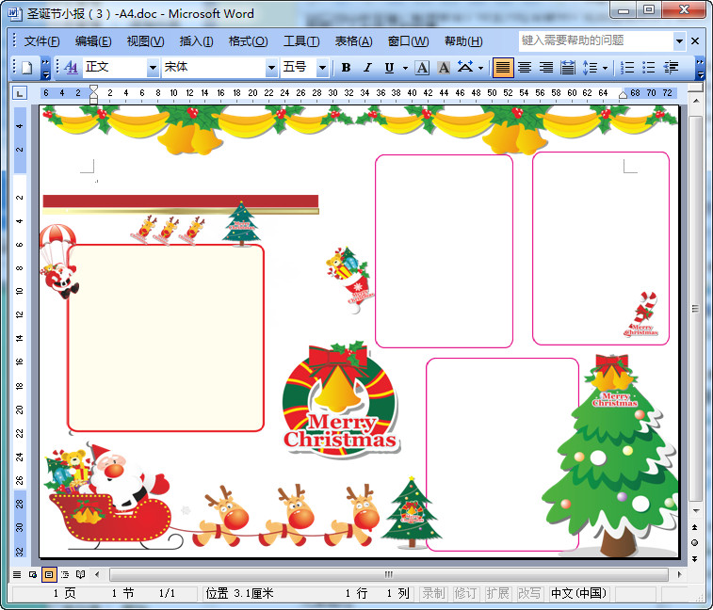Click vertical scrollbar up arrow

(696, 101)
